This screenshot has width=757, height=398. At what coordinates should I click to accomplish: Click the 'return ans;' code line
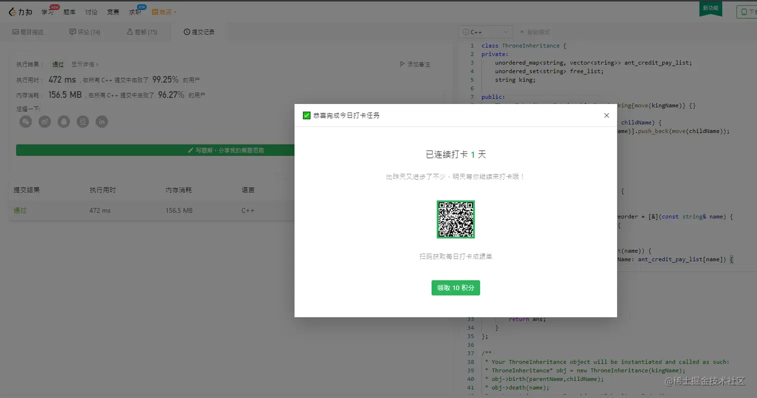527,319
